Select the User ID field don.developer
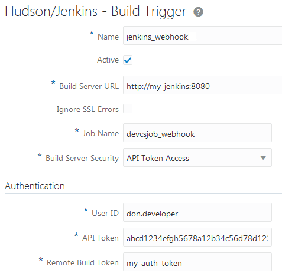The image size is (282, 279). click(x=197, y=212)
